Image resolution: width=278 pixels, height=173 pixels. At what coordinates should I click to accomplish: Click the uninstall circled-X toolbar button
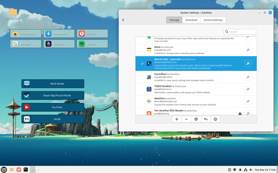[196, 119]
